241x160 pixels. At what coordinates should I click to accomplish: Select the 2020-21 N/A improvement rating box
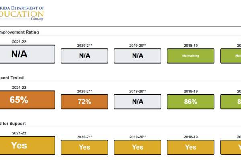coord(84,56)
